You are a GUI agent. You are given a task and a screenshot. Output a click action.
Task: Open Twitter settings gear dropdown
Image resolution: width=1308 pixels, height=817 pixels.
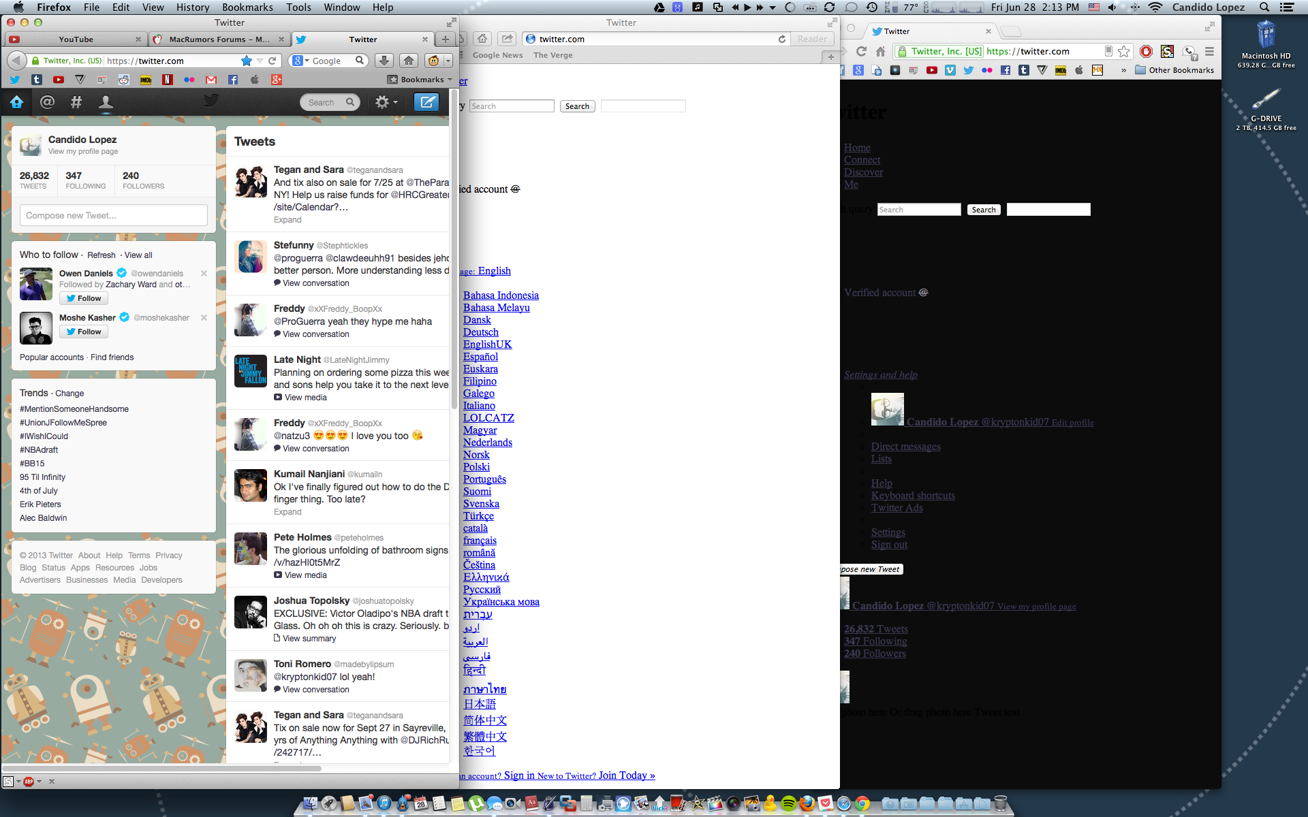(386, 102)
